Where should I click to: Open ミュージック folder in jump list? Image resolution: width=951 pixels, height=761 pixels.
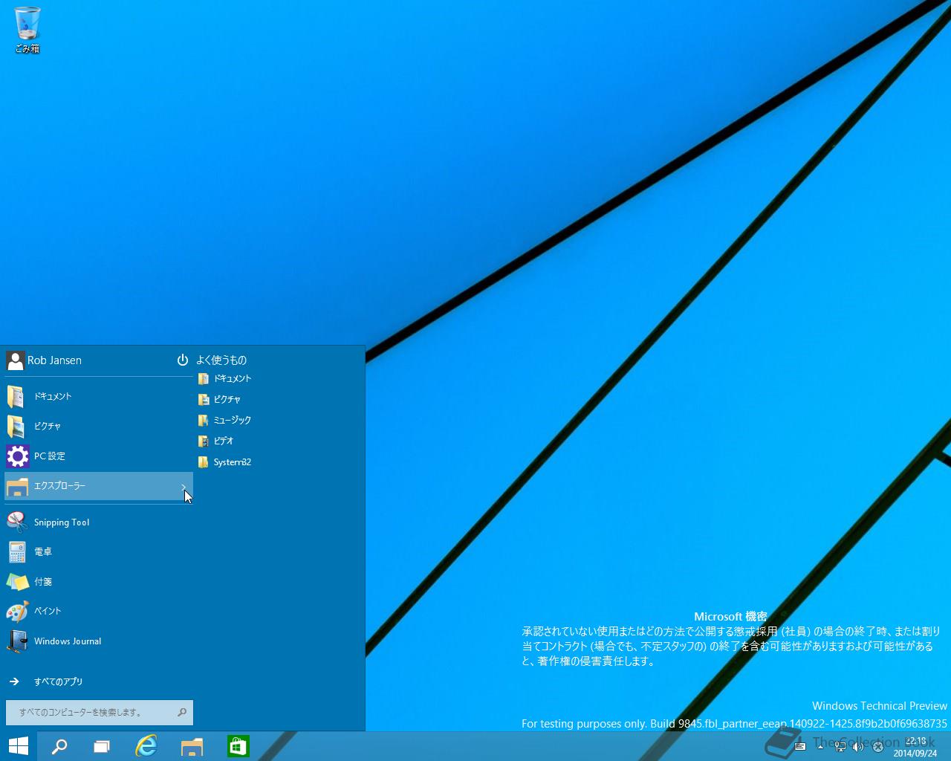point(225,421)
